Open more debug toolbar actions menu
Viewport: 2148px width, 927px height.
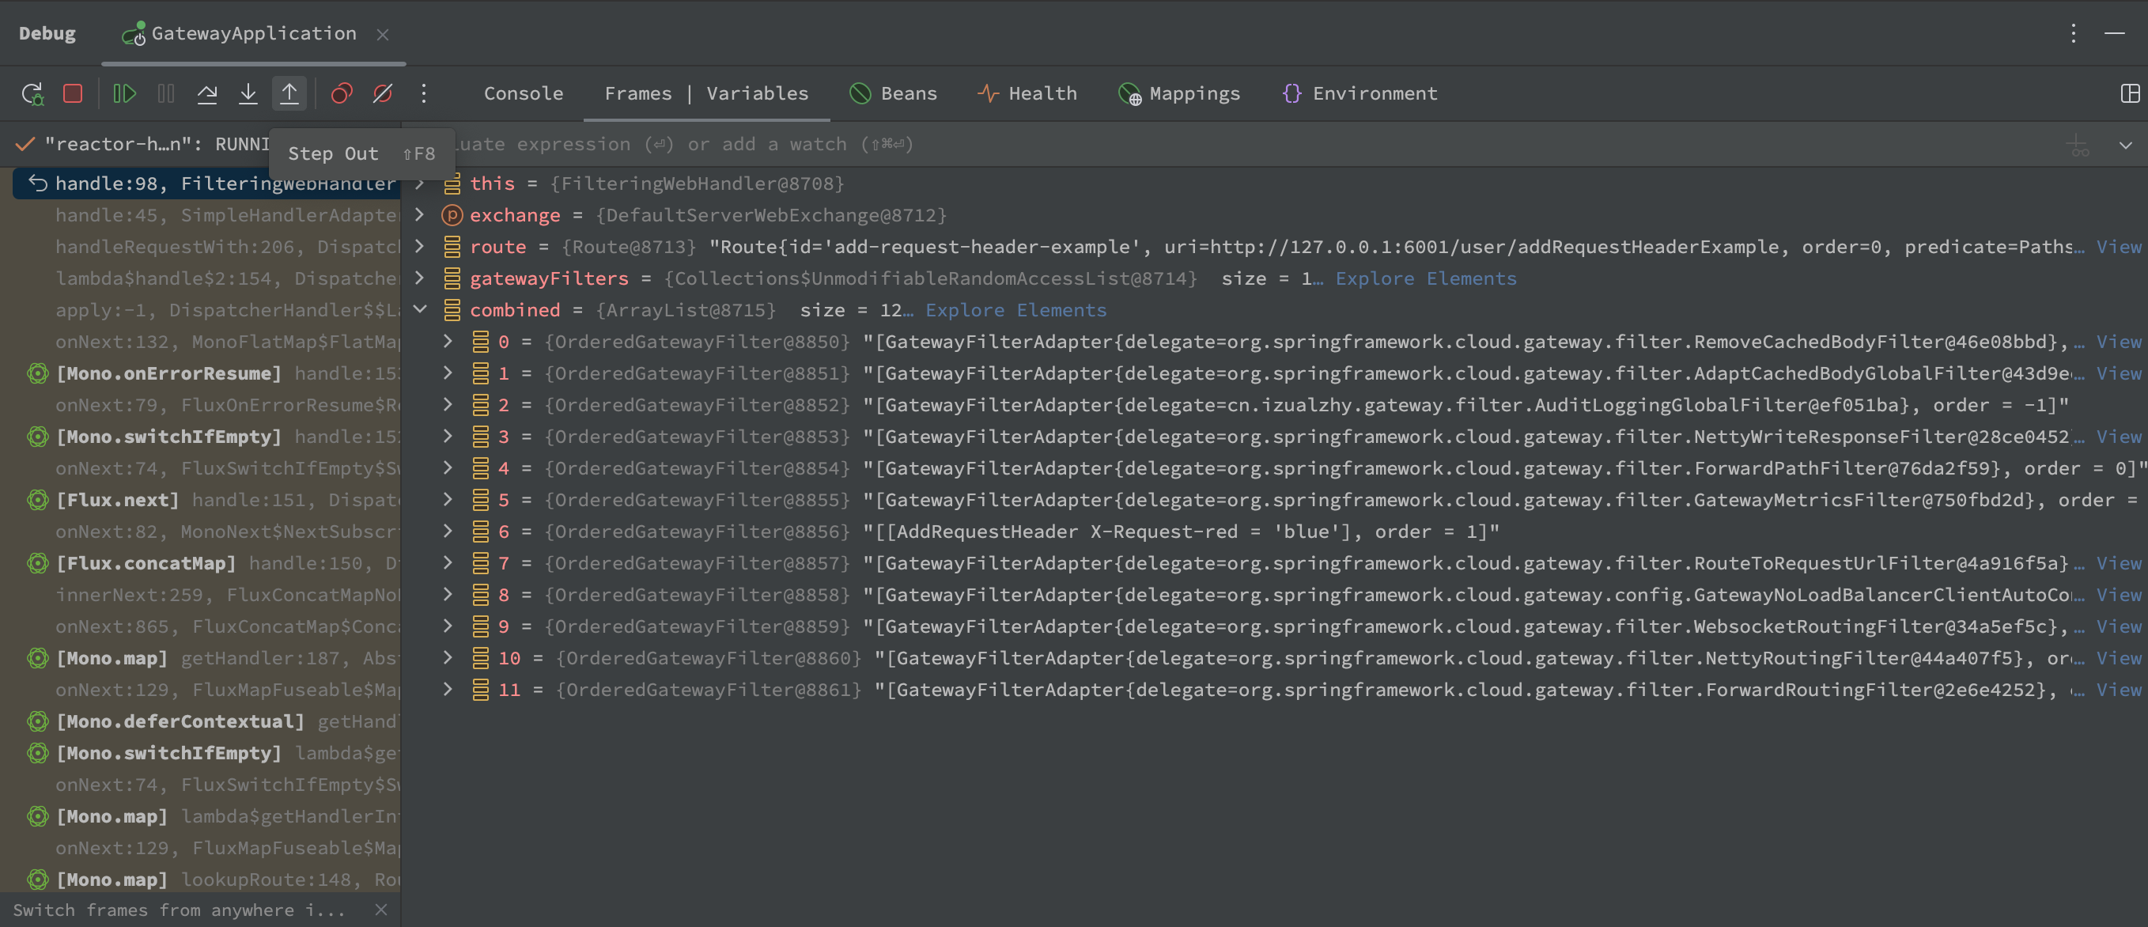(424, 93)
